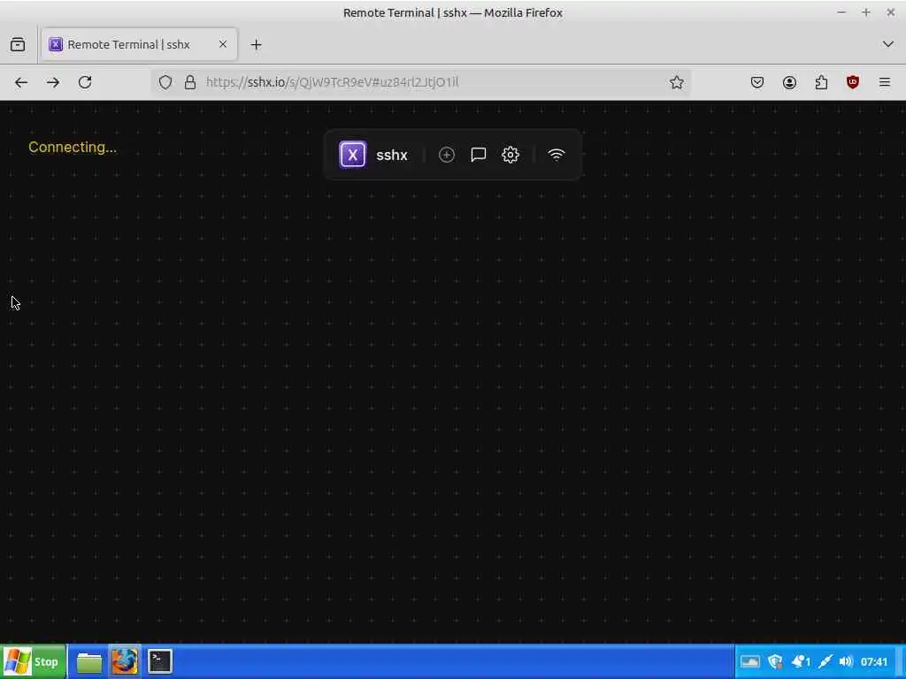
Task: Open the chat messages icon
Action: click(479, 155)
